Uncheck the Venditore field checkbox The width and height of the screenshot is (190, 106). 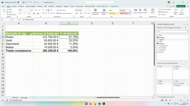[158, 37]
